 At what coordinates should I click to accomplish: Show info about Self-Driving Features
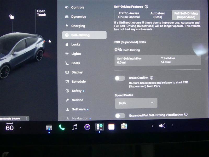[x=146, y=7]
